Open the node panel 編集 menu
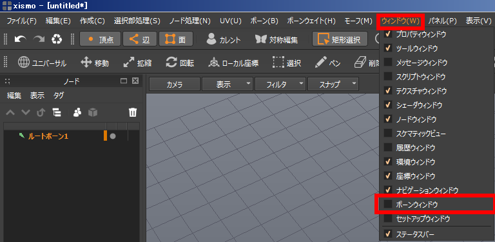The width and height of the screenshot is (495, 242). [x=14, y=96]
